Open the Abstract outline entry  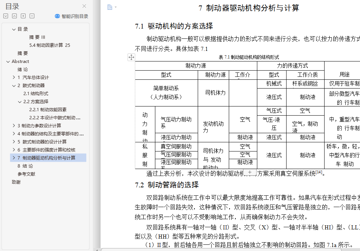pos(20,61)
